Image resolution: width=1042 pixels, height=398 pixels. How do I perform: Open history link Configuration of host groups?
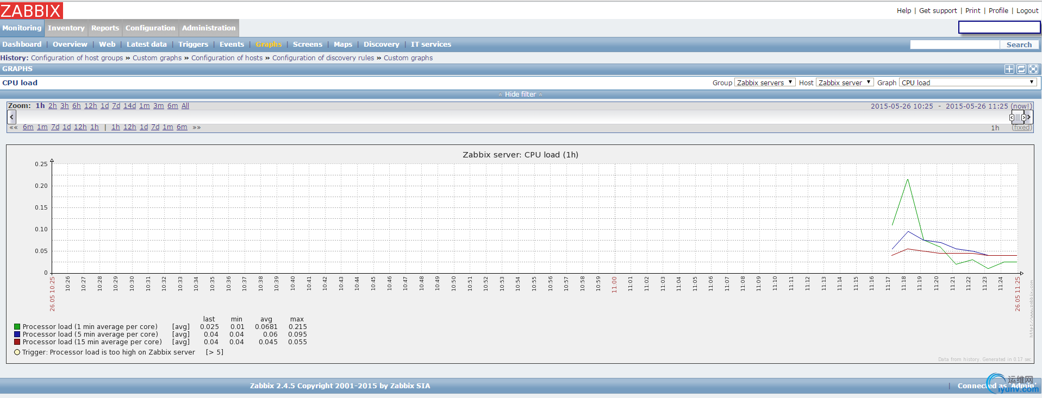tap(77, 58)
